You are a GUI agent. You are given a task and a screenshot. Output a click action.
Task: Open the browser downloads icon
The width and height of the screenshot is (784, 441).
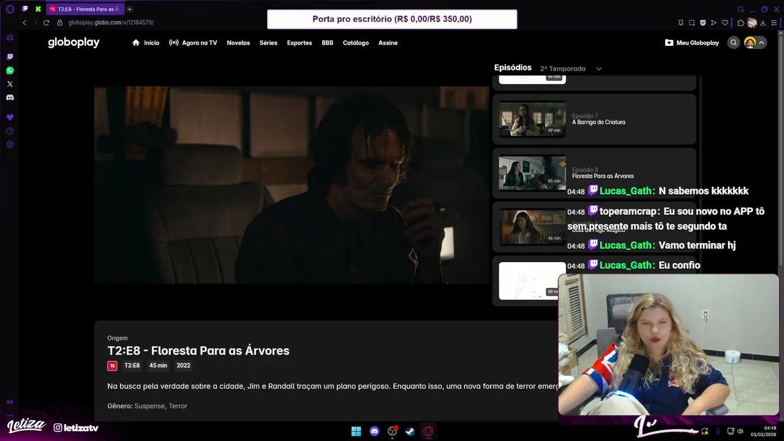coord(763,23)
